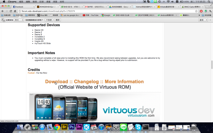Open iPhoto from the Dock

pos(109,127)
